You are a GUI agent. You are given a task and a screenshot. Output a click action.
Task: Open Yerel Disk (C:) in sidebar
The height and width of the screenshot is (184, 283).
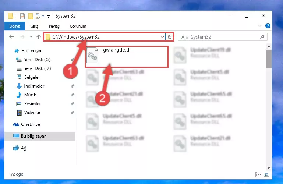[33, 60]
